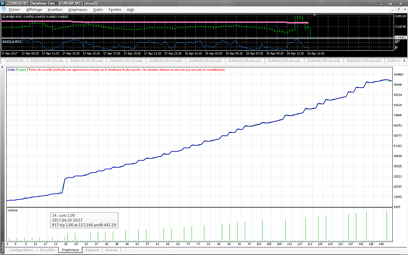
Task: Select the USDJPY,M5 chart tab
Action: coord(15,61)
